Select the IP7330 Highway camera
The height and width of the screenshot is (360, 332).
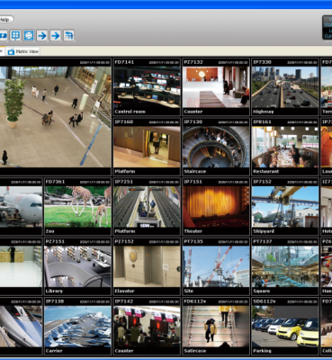click(285, 87)
